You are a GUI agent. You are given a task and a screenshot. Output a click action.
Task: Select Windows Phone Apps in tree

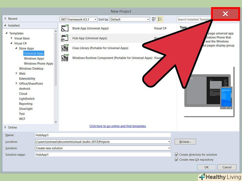pyautogui.click(x=38, y=64)
